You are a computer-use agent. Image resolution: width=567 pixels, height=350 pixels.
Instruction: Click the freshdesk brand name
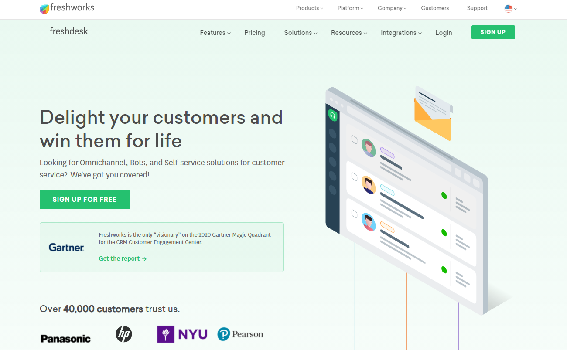pos(69,31)
